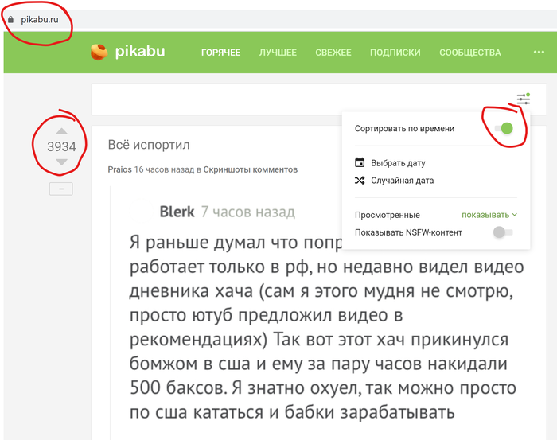Viewport: 557px width, 440px height.
Task: Click the pikabu.ru address bar URL
Action: (x=40, y=20)
